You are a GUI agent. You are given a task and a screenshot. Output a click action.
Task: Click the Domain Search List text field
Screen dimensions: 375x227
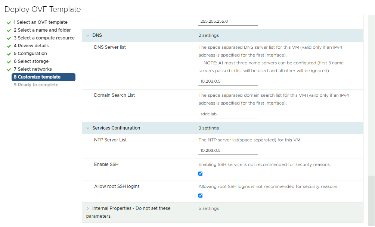click(x=228, y=114)
